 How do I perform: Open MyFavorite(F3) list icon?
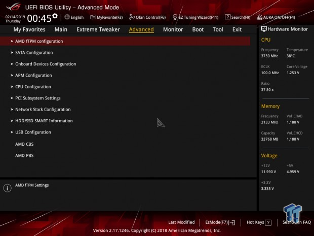click(93, 17)
